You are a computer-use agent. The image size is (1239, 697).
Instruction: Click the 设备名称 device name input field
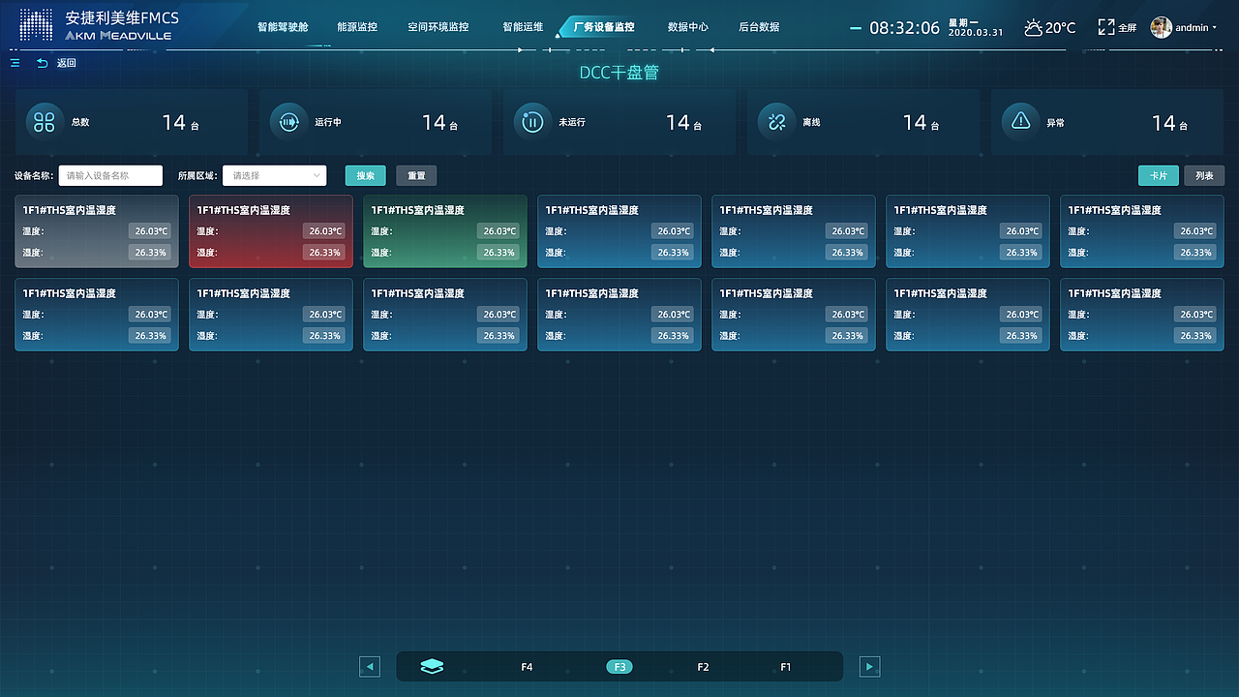(110, 175)
